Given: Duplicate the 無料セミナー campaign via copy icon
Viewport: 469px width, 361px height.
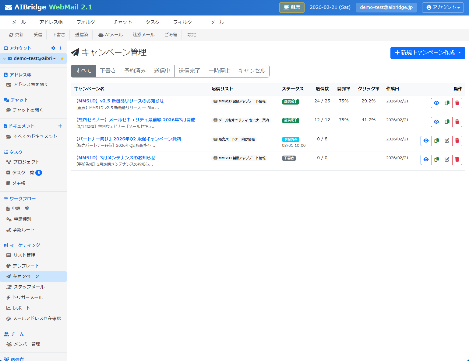Looking at the screenshot, I should pyautogui.click(x=447, y=122).
